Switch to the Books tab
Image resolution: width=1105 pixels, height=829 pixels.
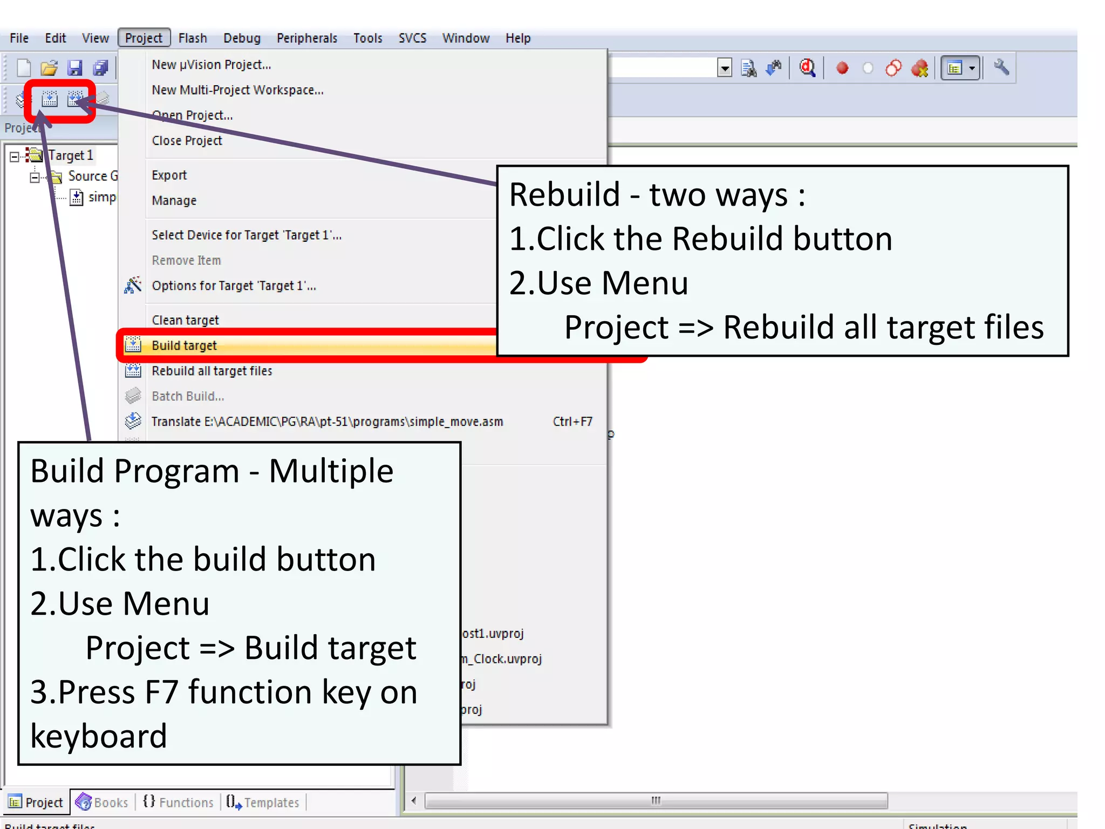coord(103,803)
